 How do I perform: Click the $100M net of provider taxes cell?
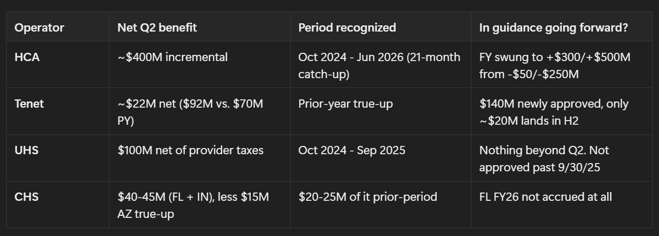(199, 158)
